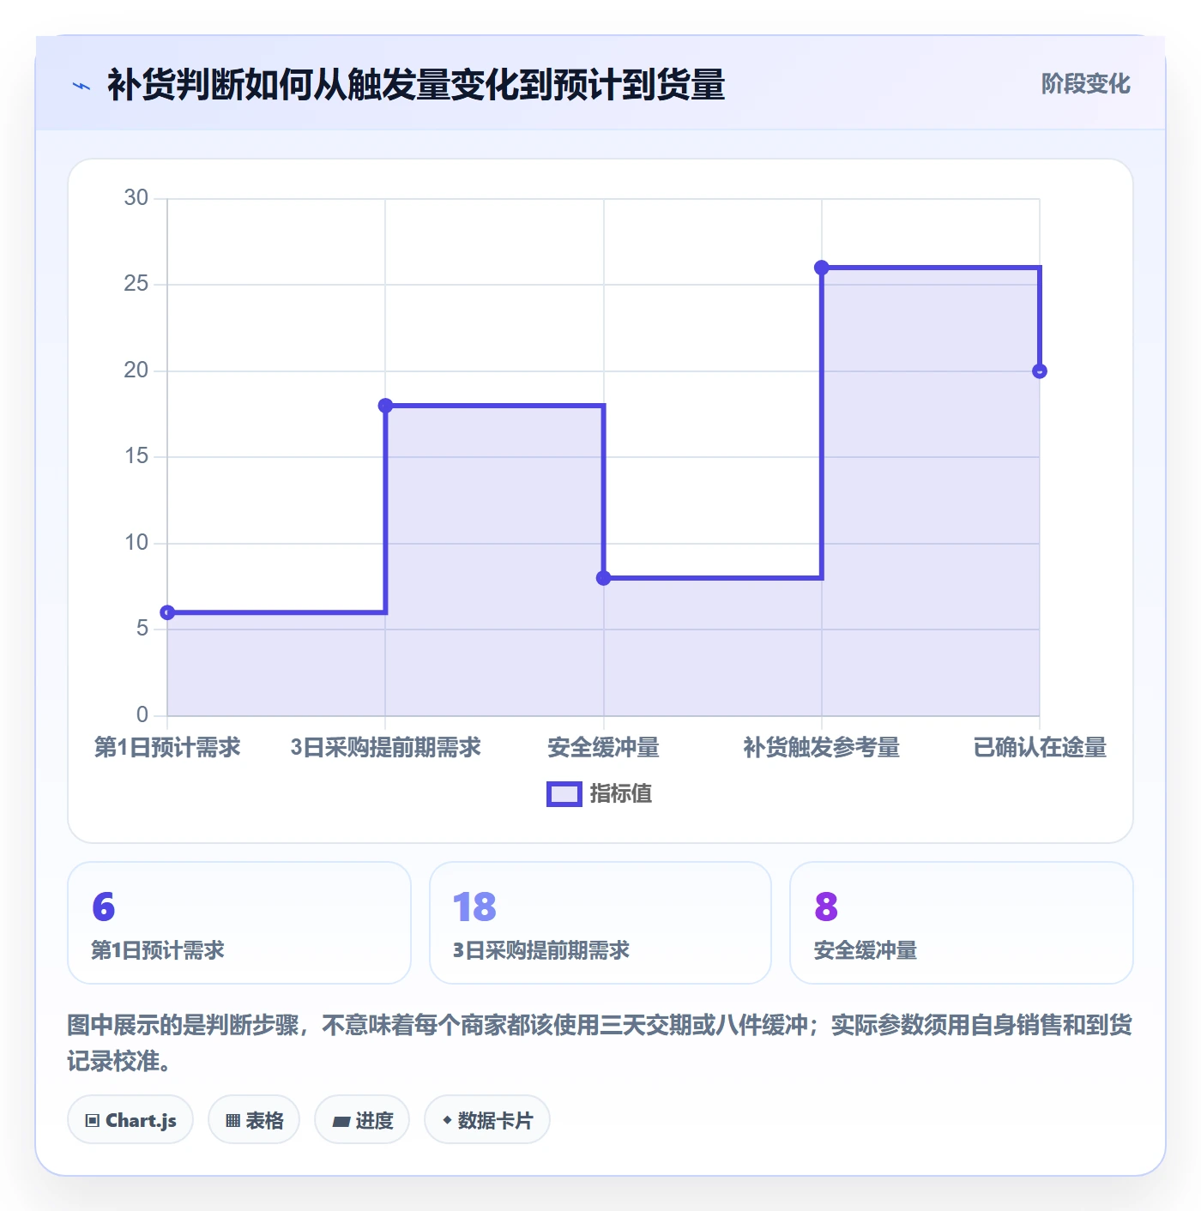This screenshot has width=1201, height=1211.
Task: Click the x-axis label 第1日预计需求
Action: click(x=167, y=748)
